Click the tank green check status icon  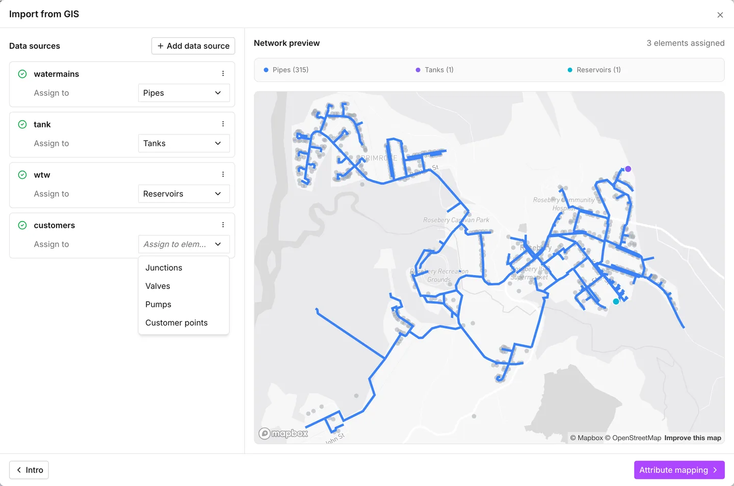(x=22, y=124)
